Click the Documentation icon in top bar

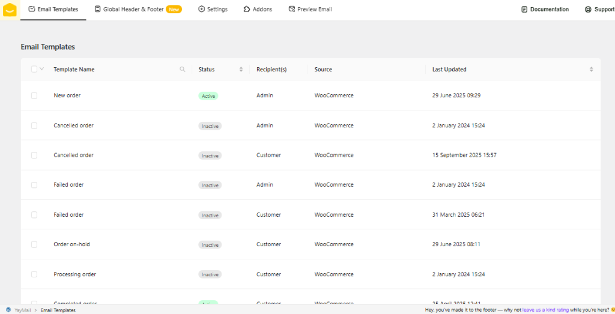(524, 10)
